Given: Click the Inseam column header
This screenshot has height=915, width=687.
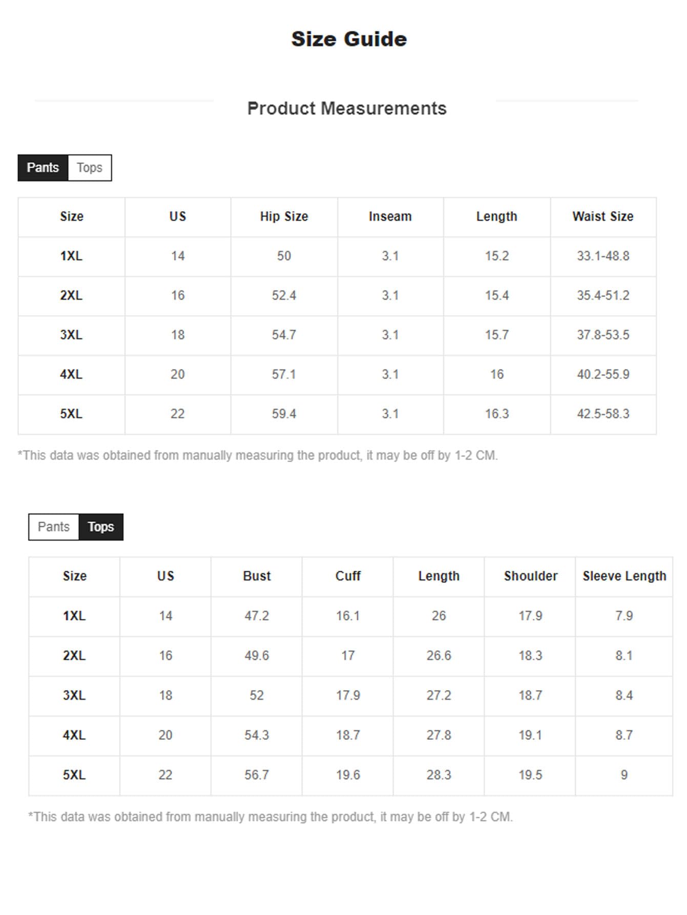Looking at the screenshot, I should (390, 217).
